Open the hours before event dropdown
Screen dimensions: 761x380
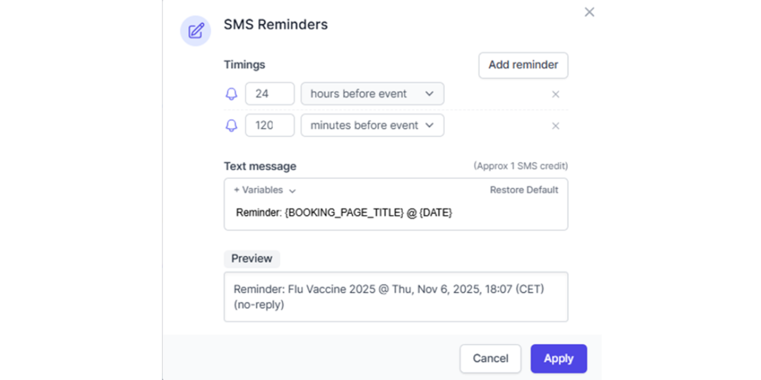(x=372, y=93)
